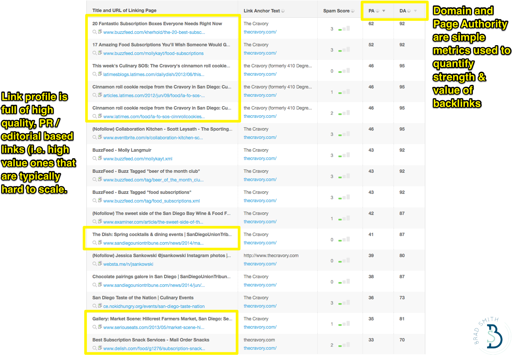Click DA value 73 in San Diego Taste row

pos(402,298)
